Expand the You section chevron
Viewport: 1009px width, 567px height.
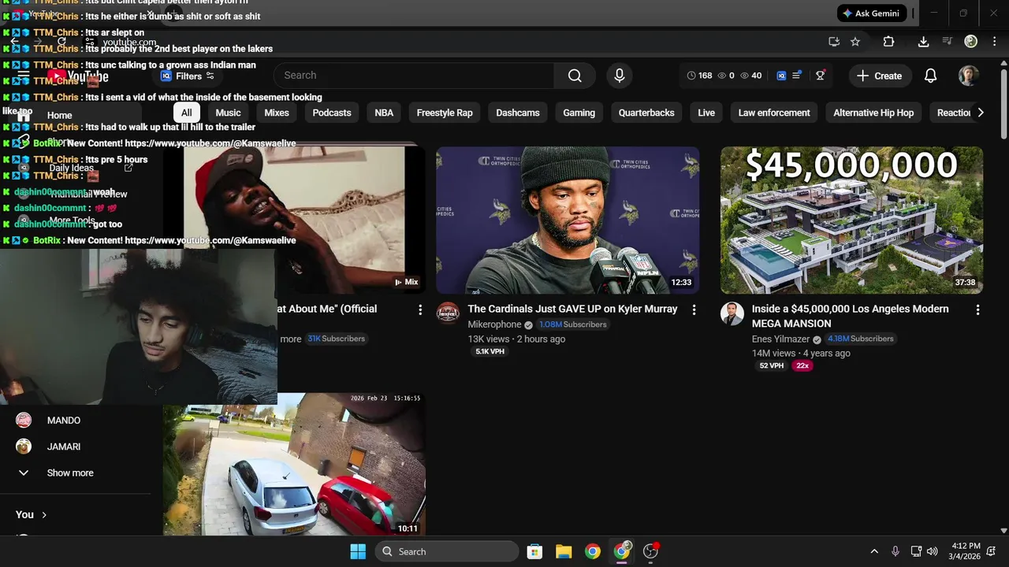coord(44,515)
